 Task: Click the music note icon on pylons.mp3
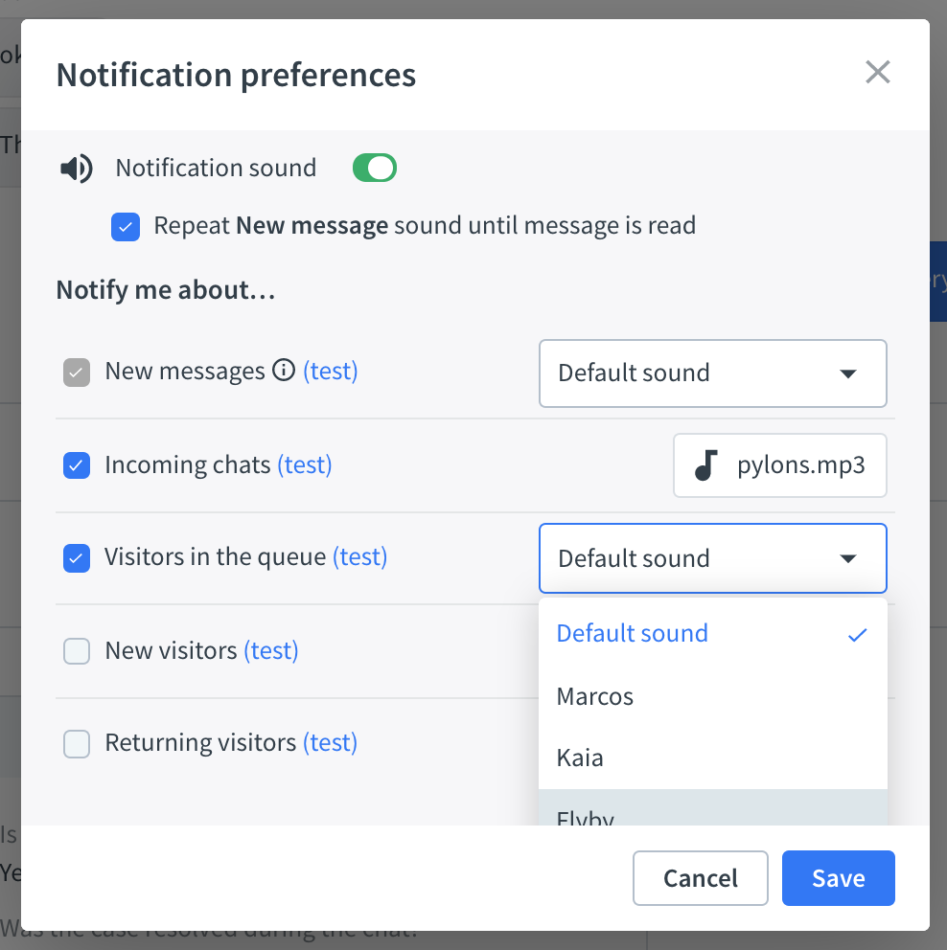pyautogui.click(x=706, y=465)
